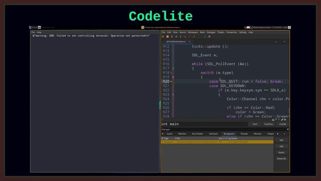
Task: Open the Debugger menu
Action: [211, 32]
